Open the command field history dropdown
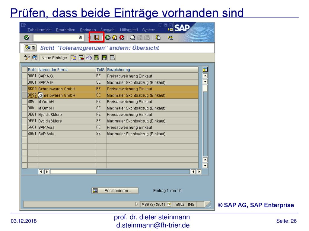309x231 pixels. click(80, 37)
